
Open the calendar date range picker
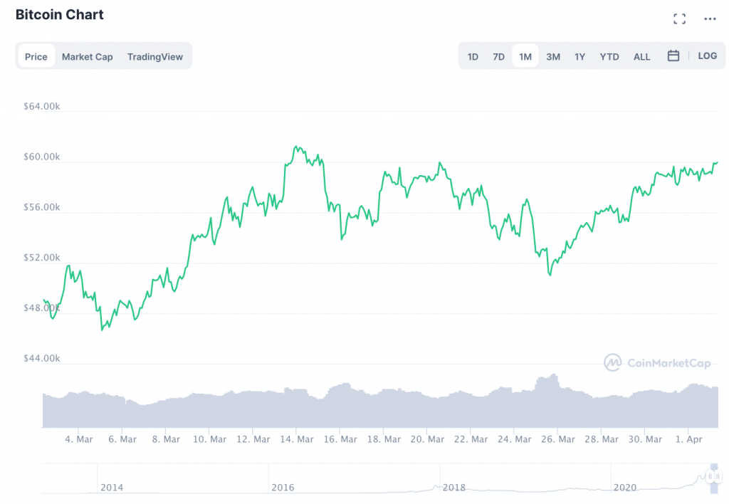[x=673, y=56]
